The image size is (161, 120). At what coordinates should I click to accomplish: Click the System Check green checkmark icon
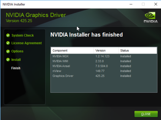pyautogui.click(x=8, y=35)
